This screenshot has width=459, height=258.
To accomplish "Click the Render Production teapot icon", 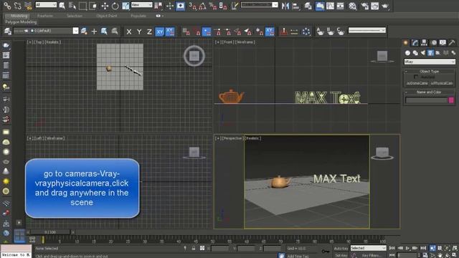I will point(385,6).
